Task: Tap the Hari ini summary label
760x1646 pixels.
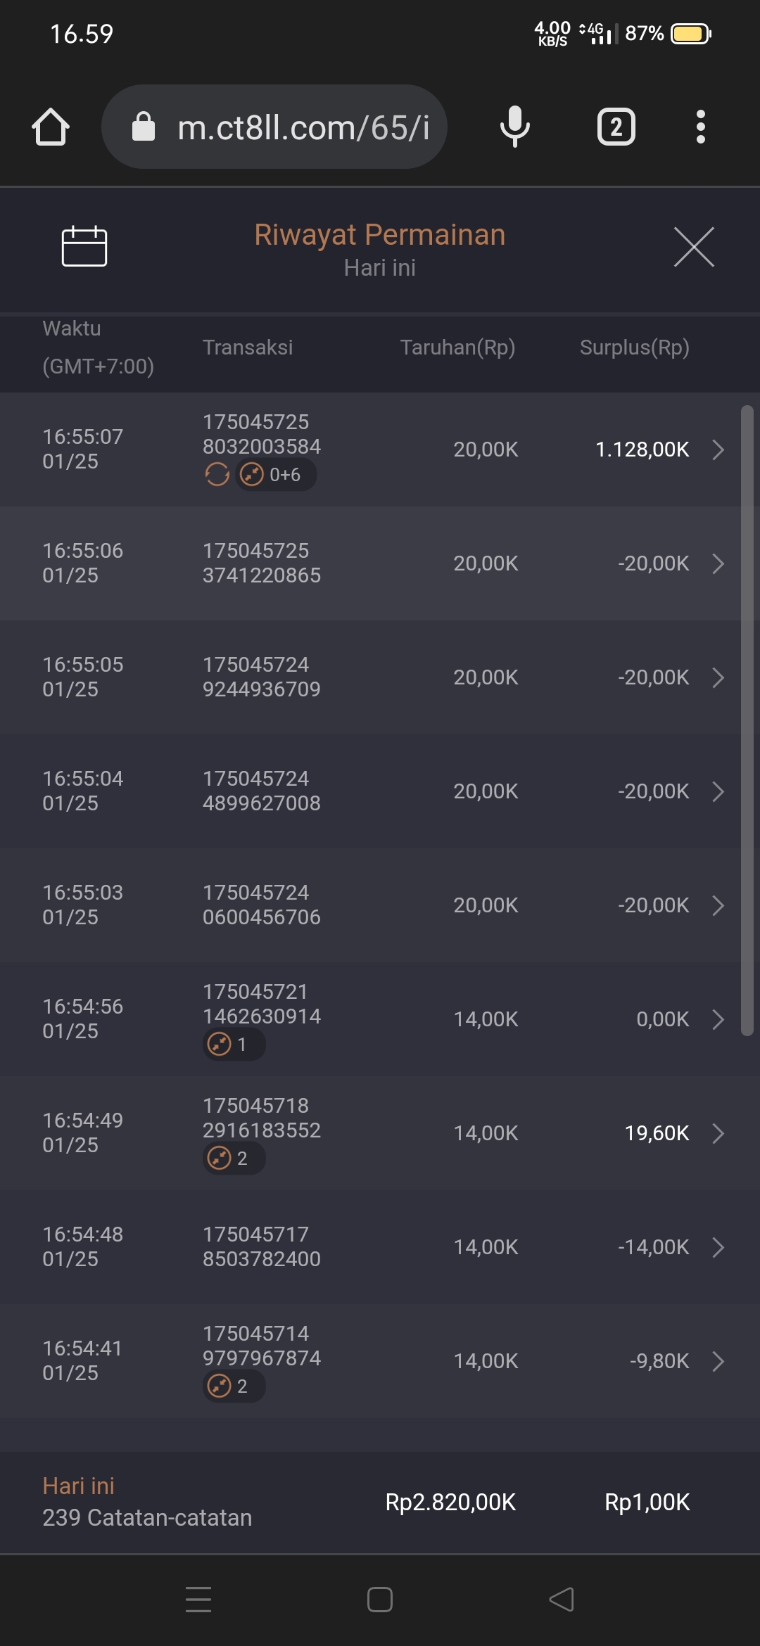Action: [79, 1486]
